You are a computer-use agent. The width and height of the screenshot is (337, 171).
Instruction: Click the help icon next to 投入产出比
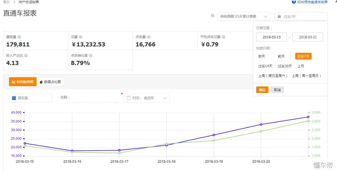coord(26,56)
